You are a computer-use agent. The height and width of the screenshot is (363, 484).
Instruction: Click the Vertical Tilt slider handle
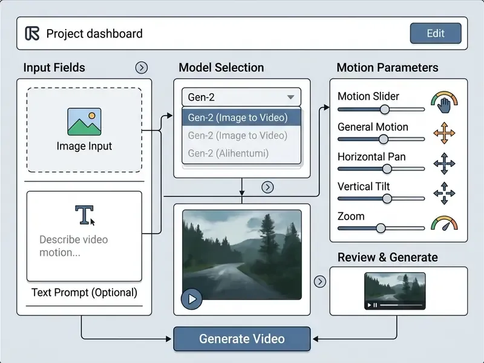[387, 199]
